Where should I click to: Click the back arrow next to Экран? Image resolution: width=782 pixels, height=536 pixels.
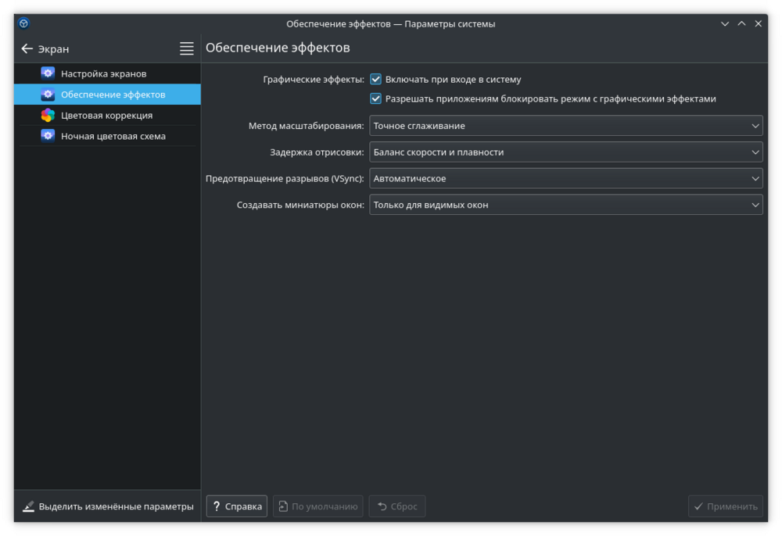[27, 48]
